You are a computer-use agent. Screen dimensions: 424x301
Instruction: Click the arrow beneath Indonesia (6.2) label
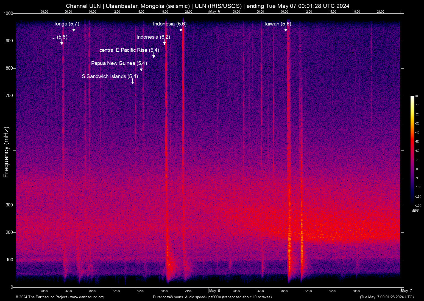[164, 43]
